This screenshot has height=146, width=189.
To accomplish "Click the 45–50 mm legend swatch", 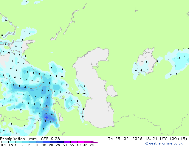I will click(x=88, y=142).
